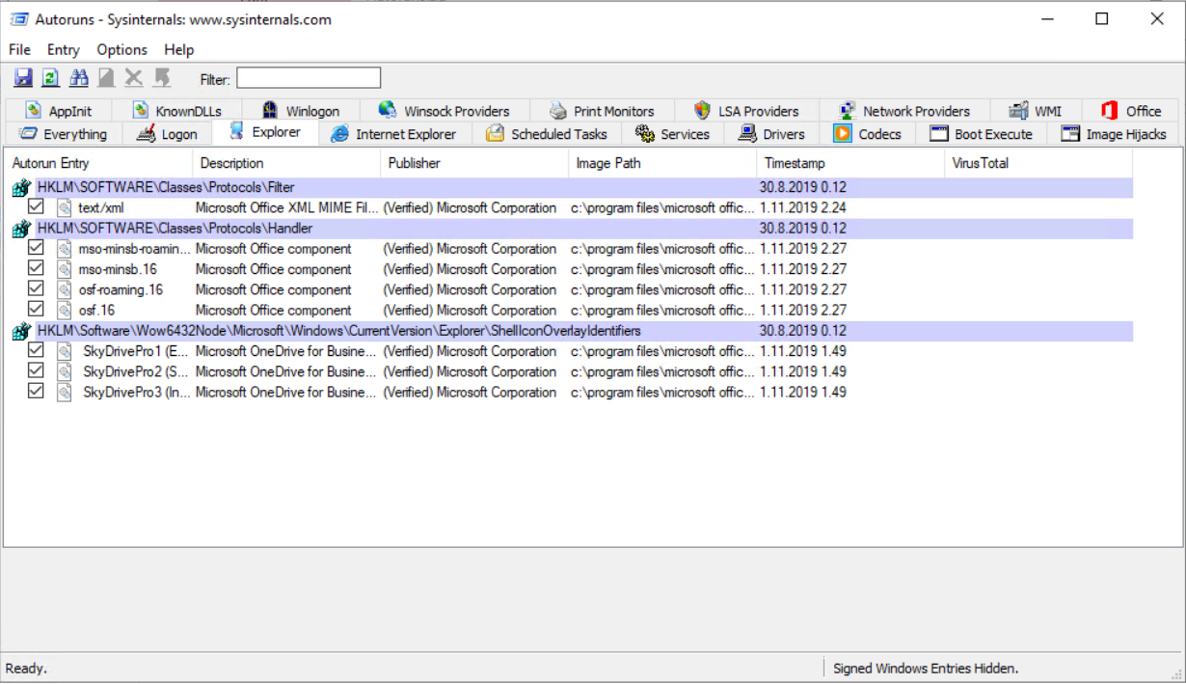Sort by Image Path column header

point(662,163)
